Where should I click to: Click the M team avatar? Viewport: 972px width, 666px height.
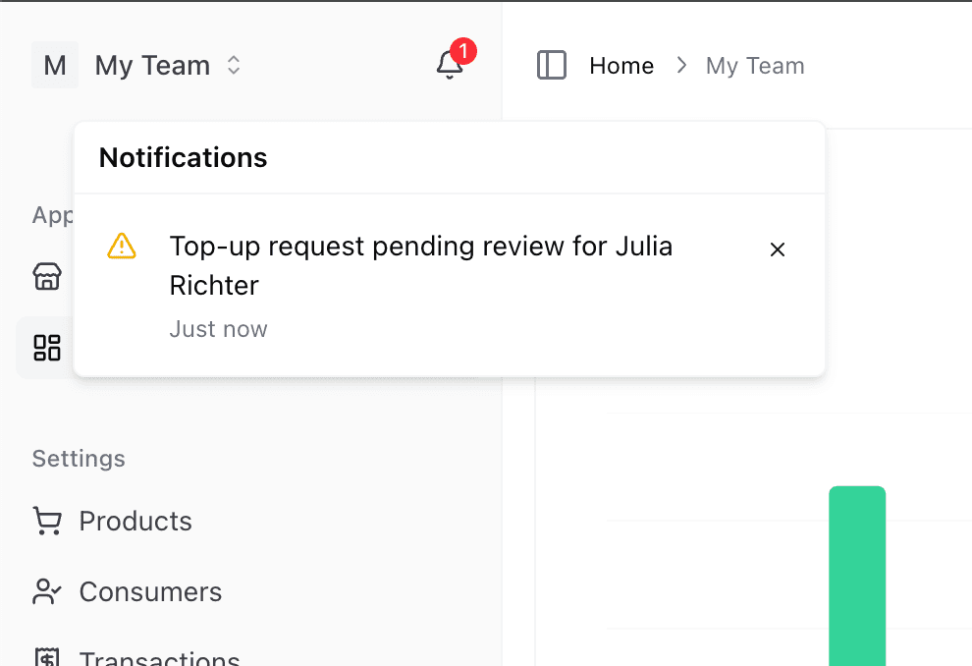55,66
